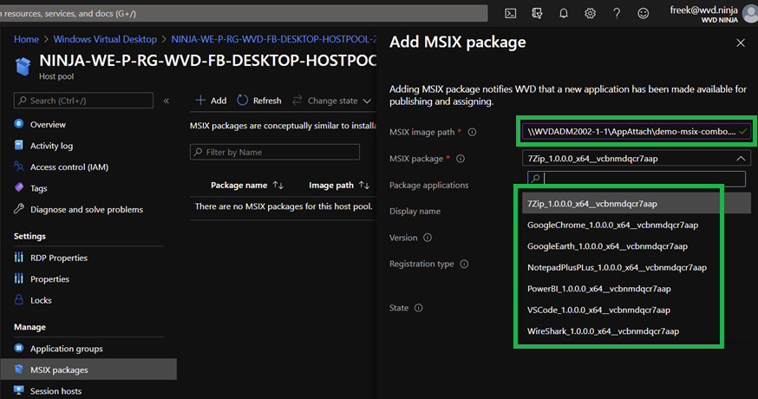Screen dimensions: 758x399
Task: Open portal settings gear icon
Action: [591, 14]
